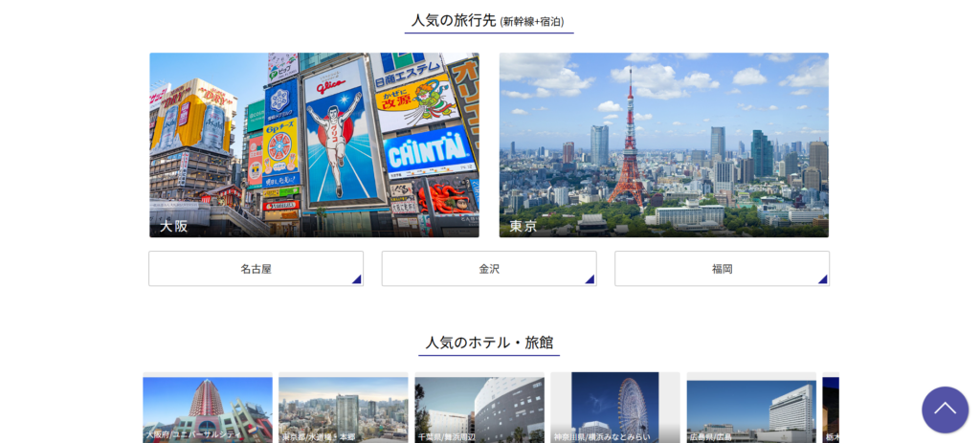Select the 名古屋 destination button

[256, 269]
